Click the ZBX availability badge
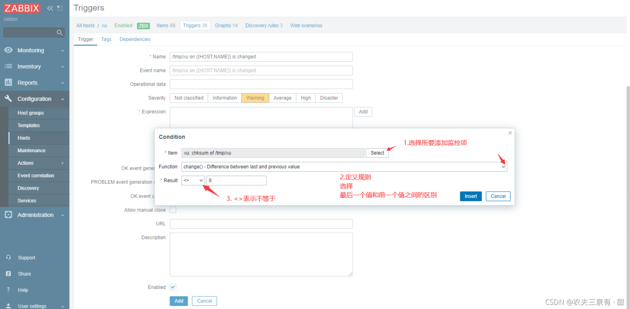Viewport: 630px width, 309px height. coord(143,26)
